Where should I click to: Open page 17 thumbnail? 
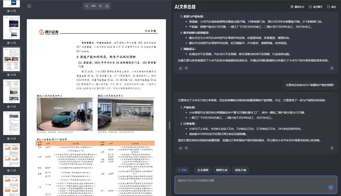tap(12, 155)
